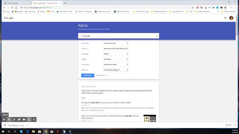Launch Skype from the taskbar
Image resolution: width=239 pixels, height=134 pixels.
[21, 131]
